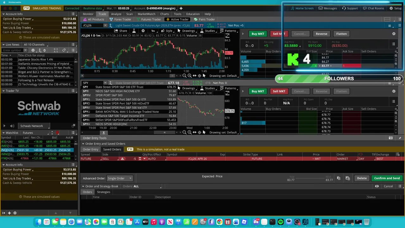
Task: Open Spotify from the macOS dock
Action: [x=280, y=222]
